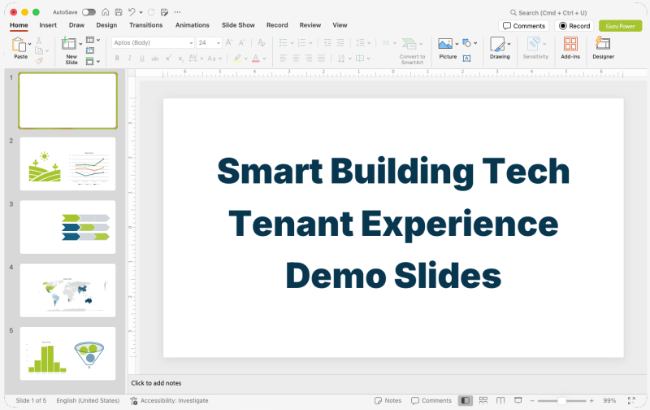Justify the text
This screenshot has height=410, width=650.
click(321, 58)
